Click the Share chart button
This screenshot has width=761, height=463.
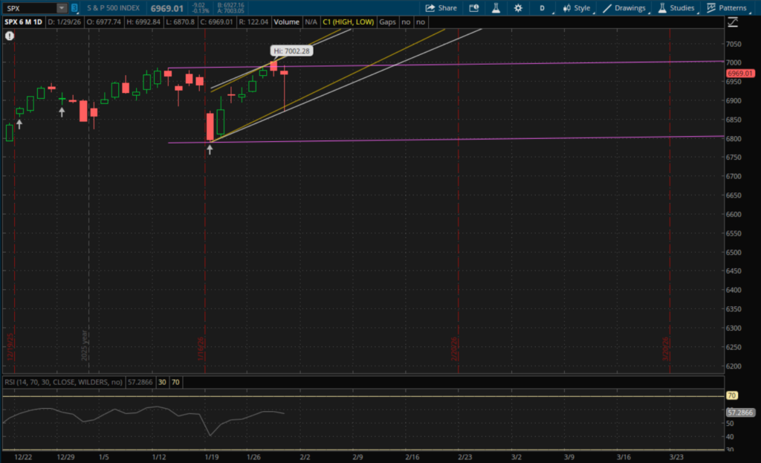point(441,8)
